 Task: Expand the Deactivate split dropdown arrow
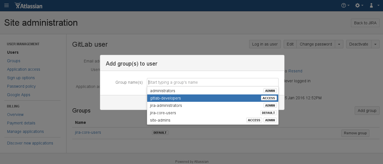(x=375, y=44)
